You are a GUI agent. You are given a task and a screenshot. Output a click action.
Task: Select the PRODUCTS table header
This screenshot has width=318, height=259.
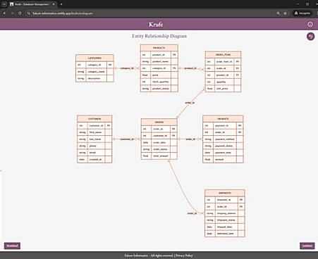[x=159, y=48]
